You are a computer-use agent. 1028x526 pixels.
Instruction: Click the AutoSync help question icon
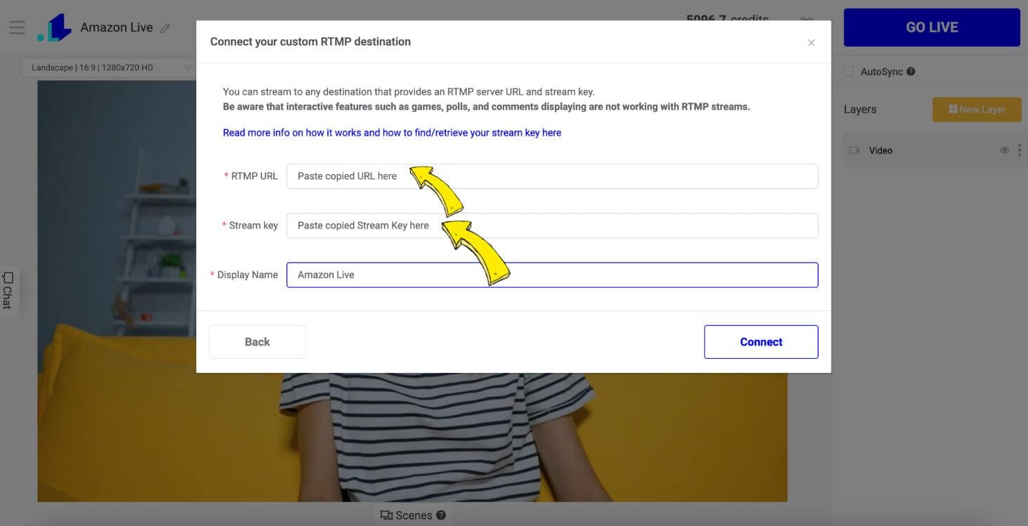[x=911, y=72]
